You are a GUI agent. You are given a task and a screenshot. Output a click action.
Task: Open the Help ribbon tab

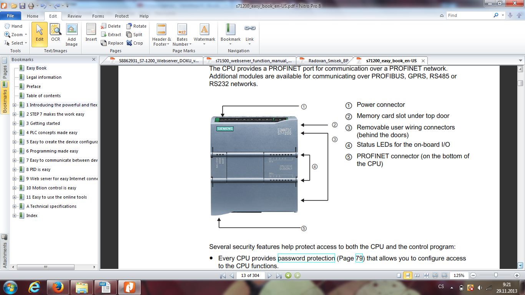point(144,16)
